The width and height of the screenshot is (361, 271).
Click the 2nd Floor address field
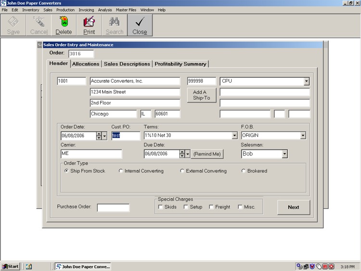pyautogui.click(x=135, y=103)
